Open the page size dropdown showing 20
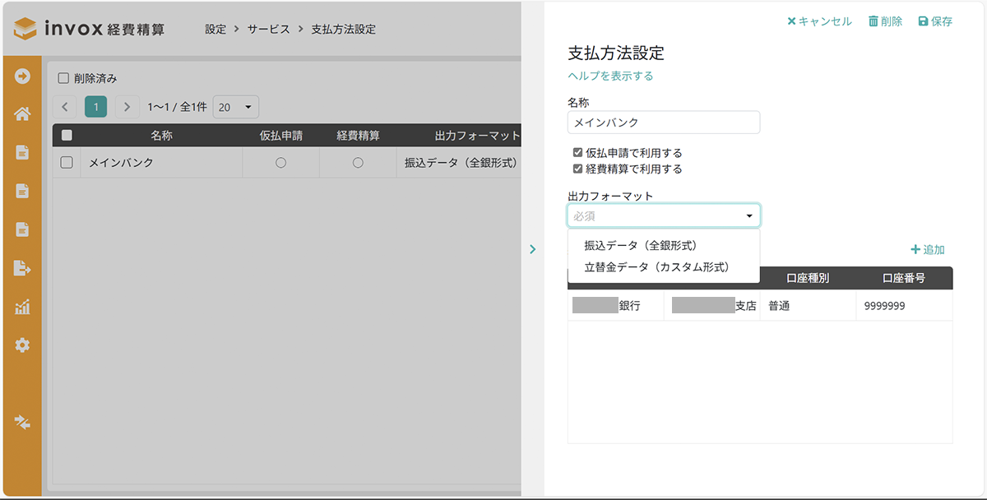Viewport: 987px width, 500px height. coord(235,108)
